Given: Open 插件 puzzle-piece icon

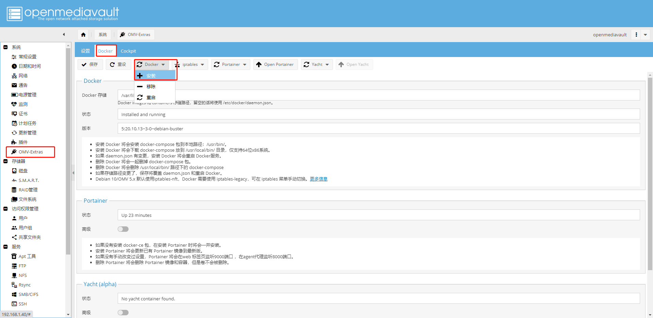Looking at the screenshot, I should pyautogui.click(x=14, y=142).
